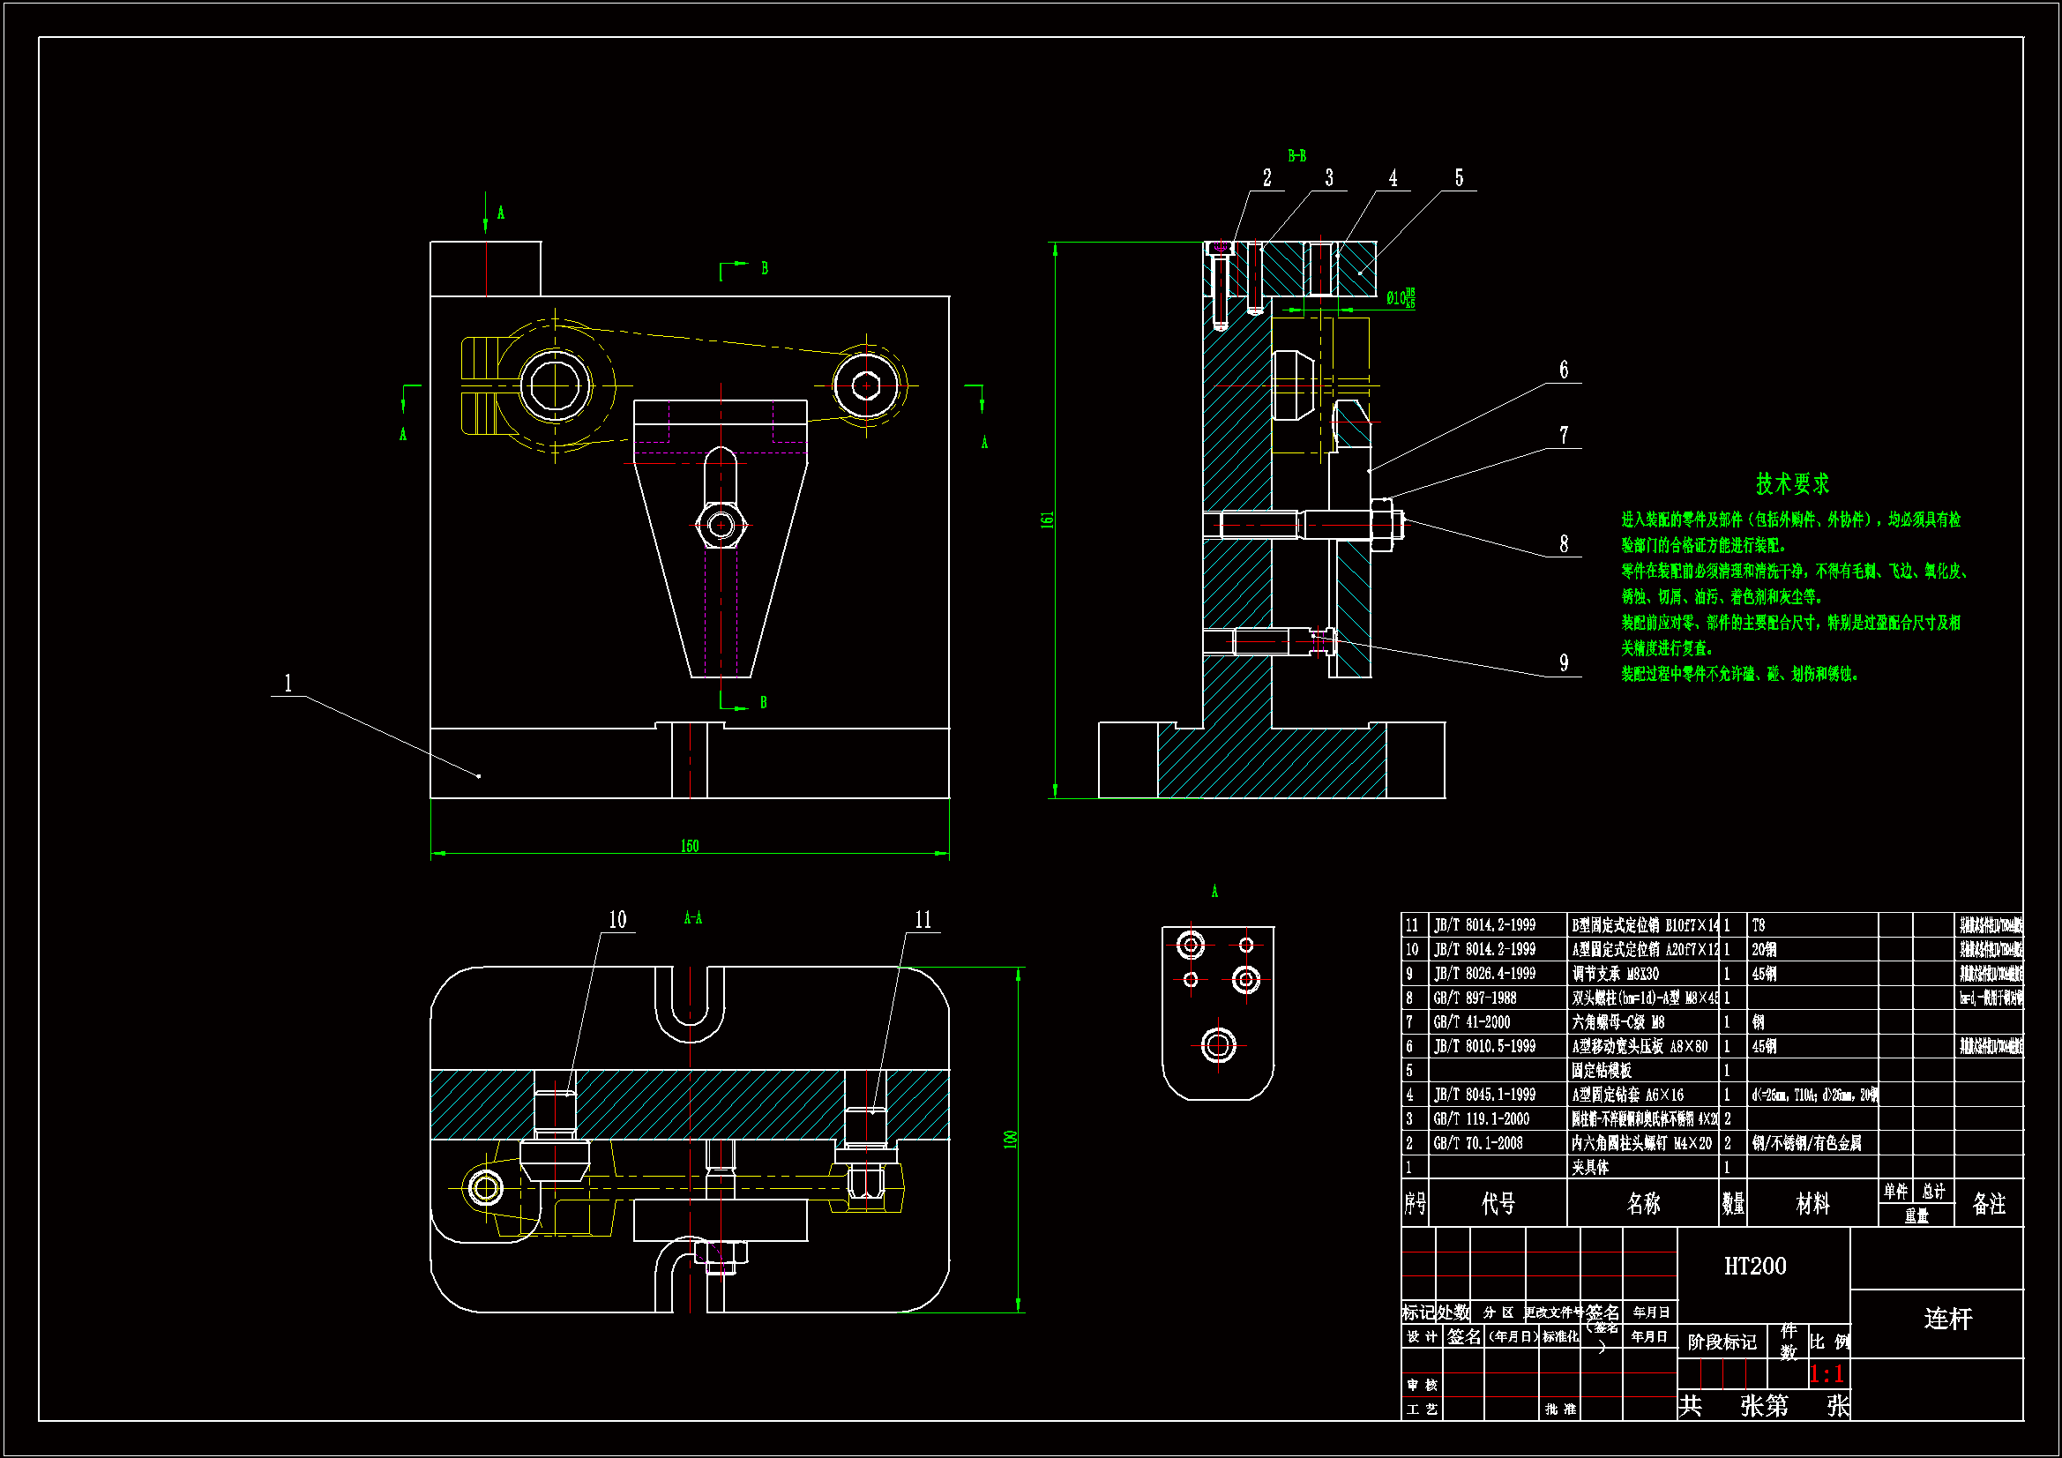Click part balloon number 9
This screenshot has width=2062, height=1458.
pos(1564,663)
